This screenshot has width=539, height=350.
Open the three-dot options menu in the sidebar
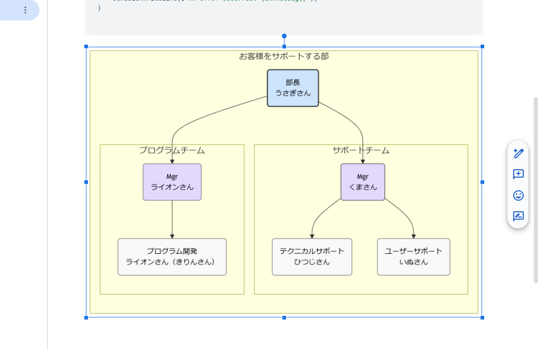pyautogui.click(x=25, y=10)
